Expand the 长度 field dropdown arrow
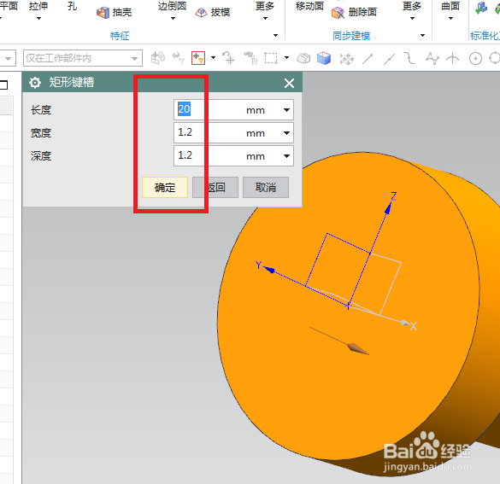 point(286,110)
